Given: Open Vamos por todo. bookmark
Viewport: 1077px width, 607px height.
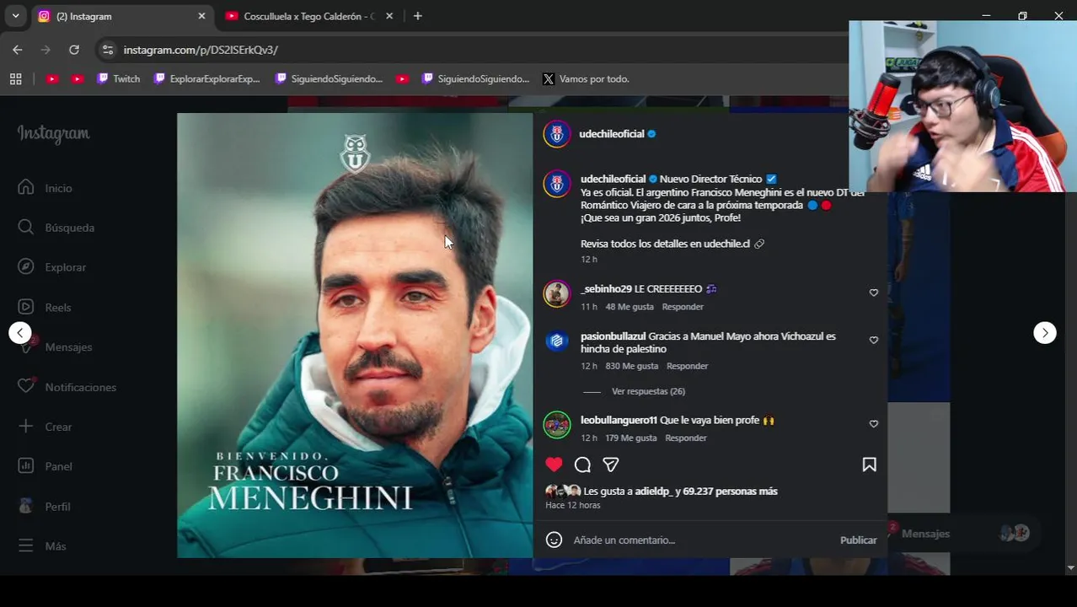Looking at the screenshot, I should [x=586, y=79].
